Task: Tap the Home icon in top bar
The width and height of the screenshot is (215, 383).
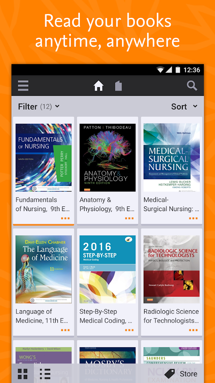Action: (x=99, y=86)
